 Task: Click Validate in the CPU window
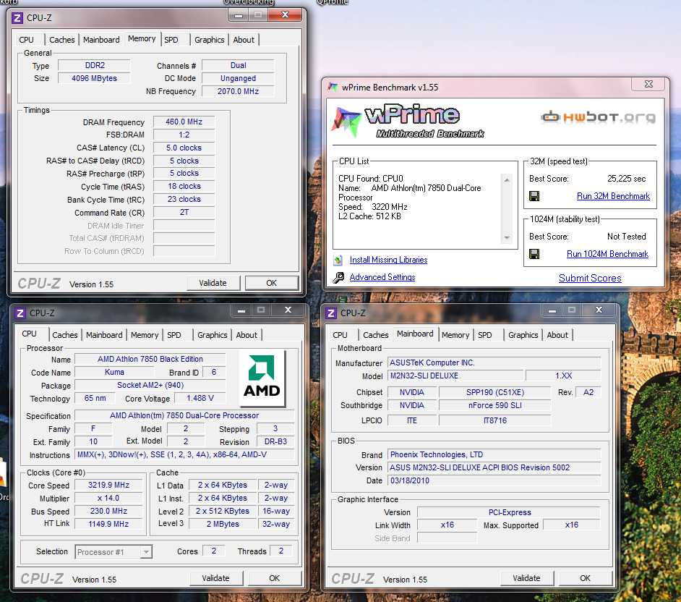point(216,578)
